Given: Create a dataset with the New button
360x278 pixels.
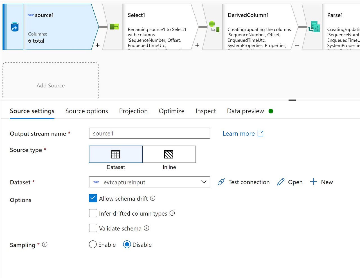Looking at the screenshot, I should coord(321,182).
